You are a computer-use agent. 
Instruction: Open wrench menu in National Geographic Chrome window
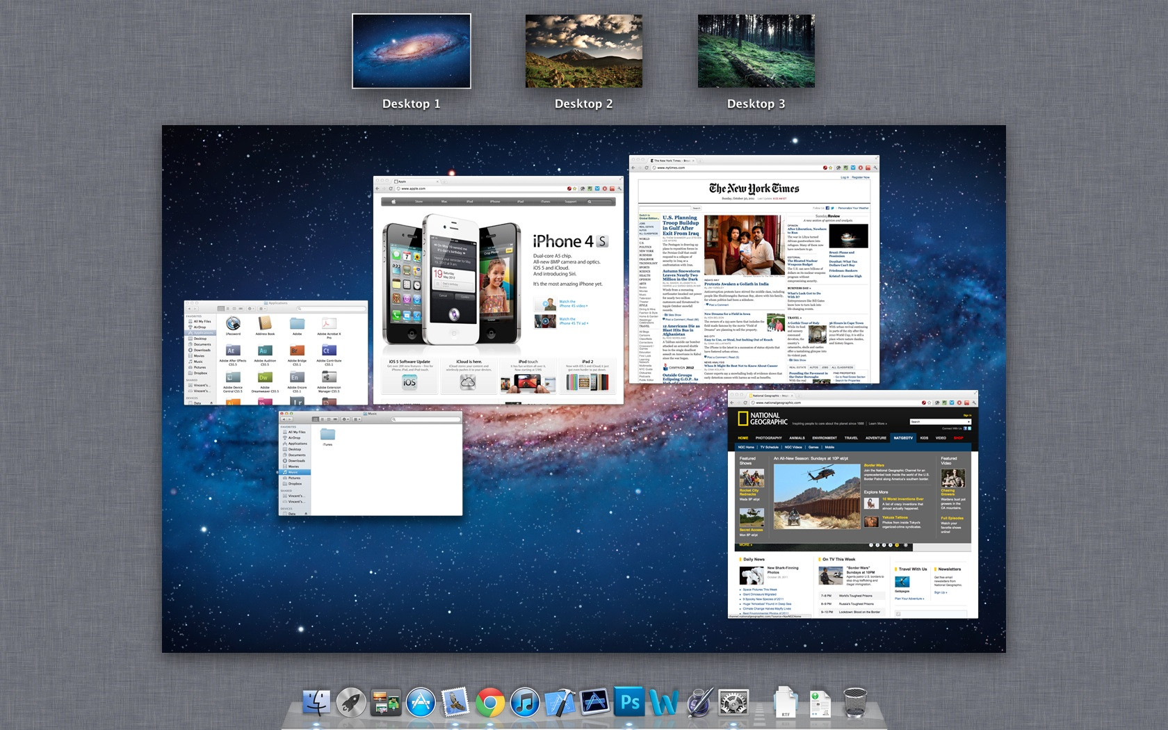(974, 403)
